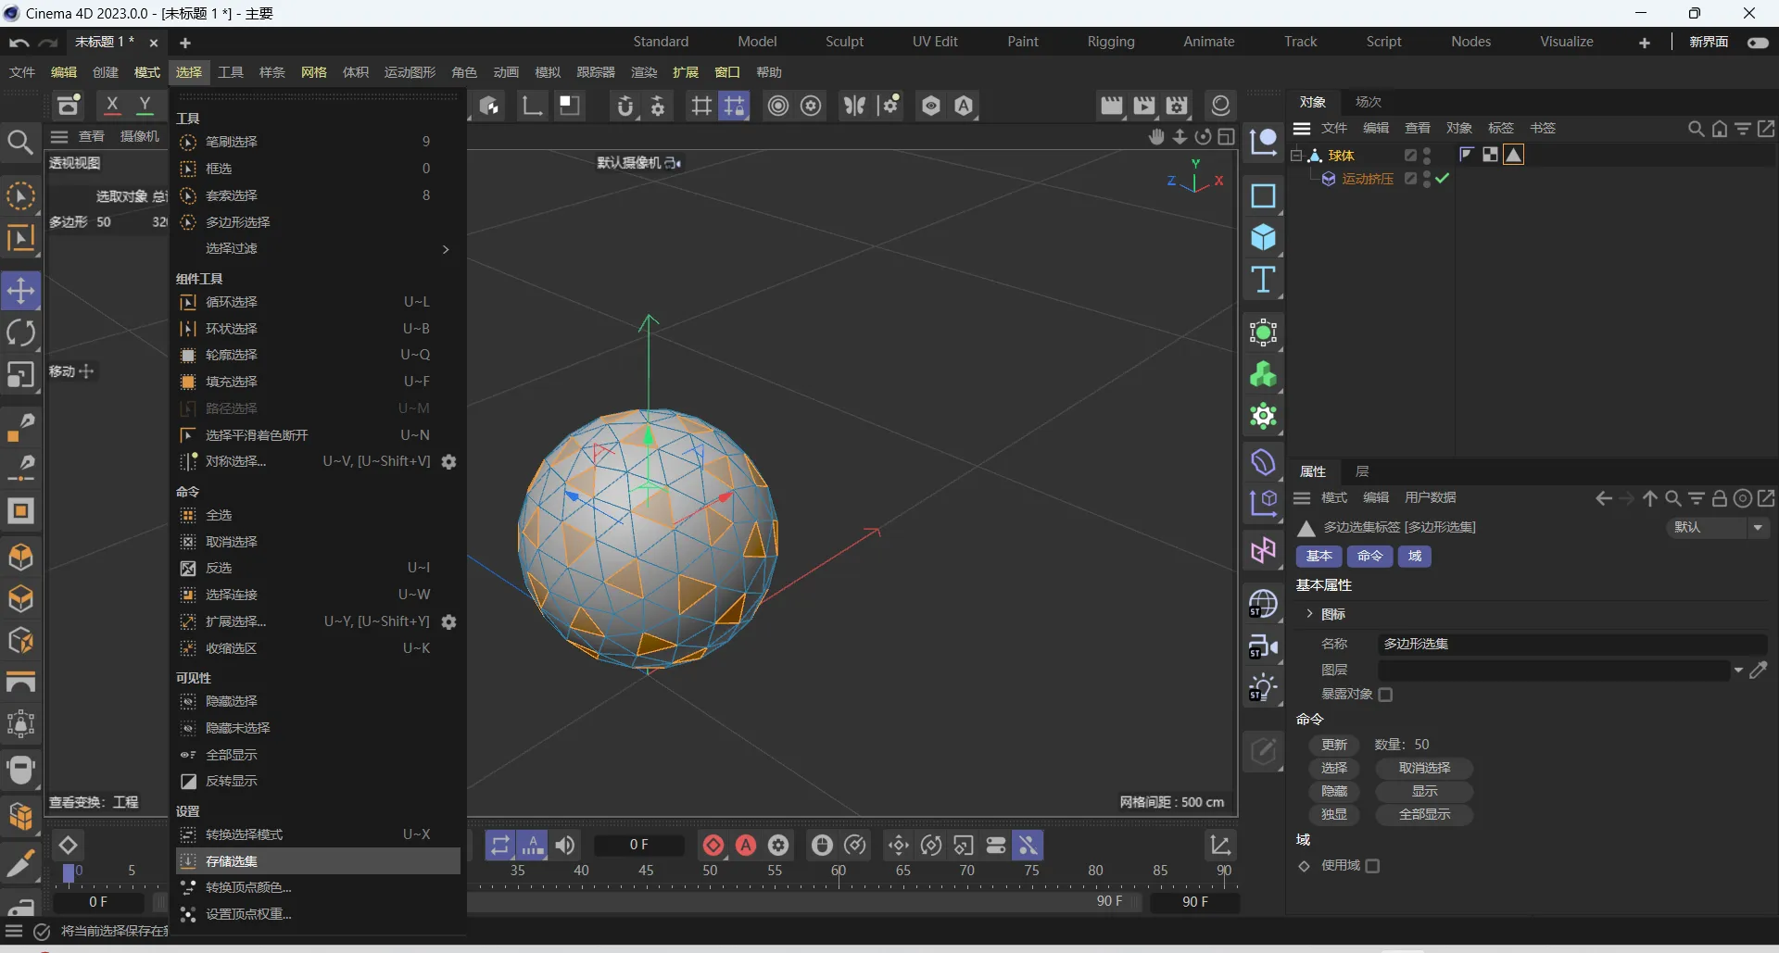Open the search icon in the viewport sidebar

tap(20, 142)
